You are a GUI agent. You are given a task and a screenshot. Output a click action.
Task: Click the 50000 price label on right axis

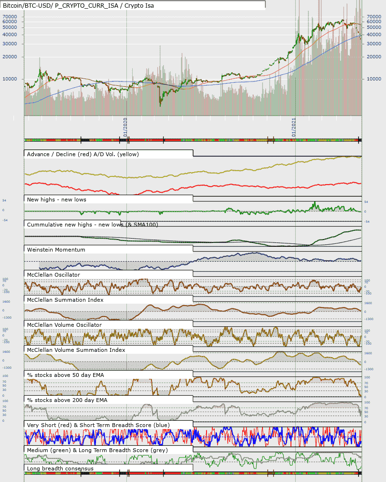point(374,27)
